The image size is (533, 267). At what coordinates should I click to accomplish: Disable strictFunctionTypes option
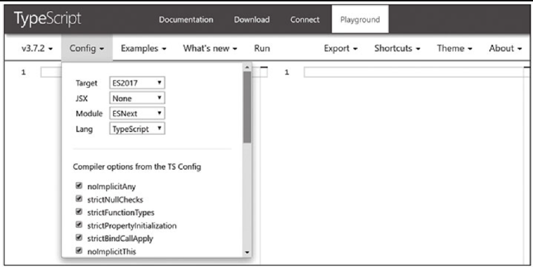pyautogui.click(x=79, y=212)
